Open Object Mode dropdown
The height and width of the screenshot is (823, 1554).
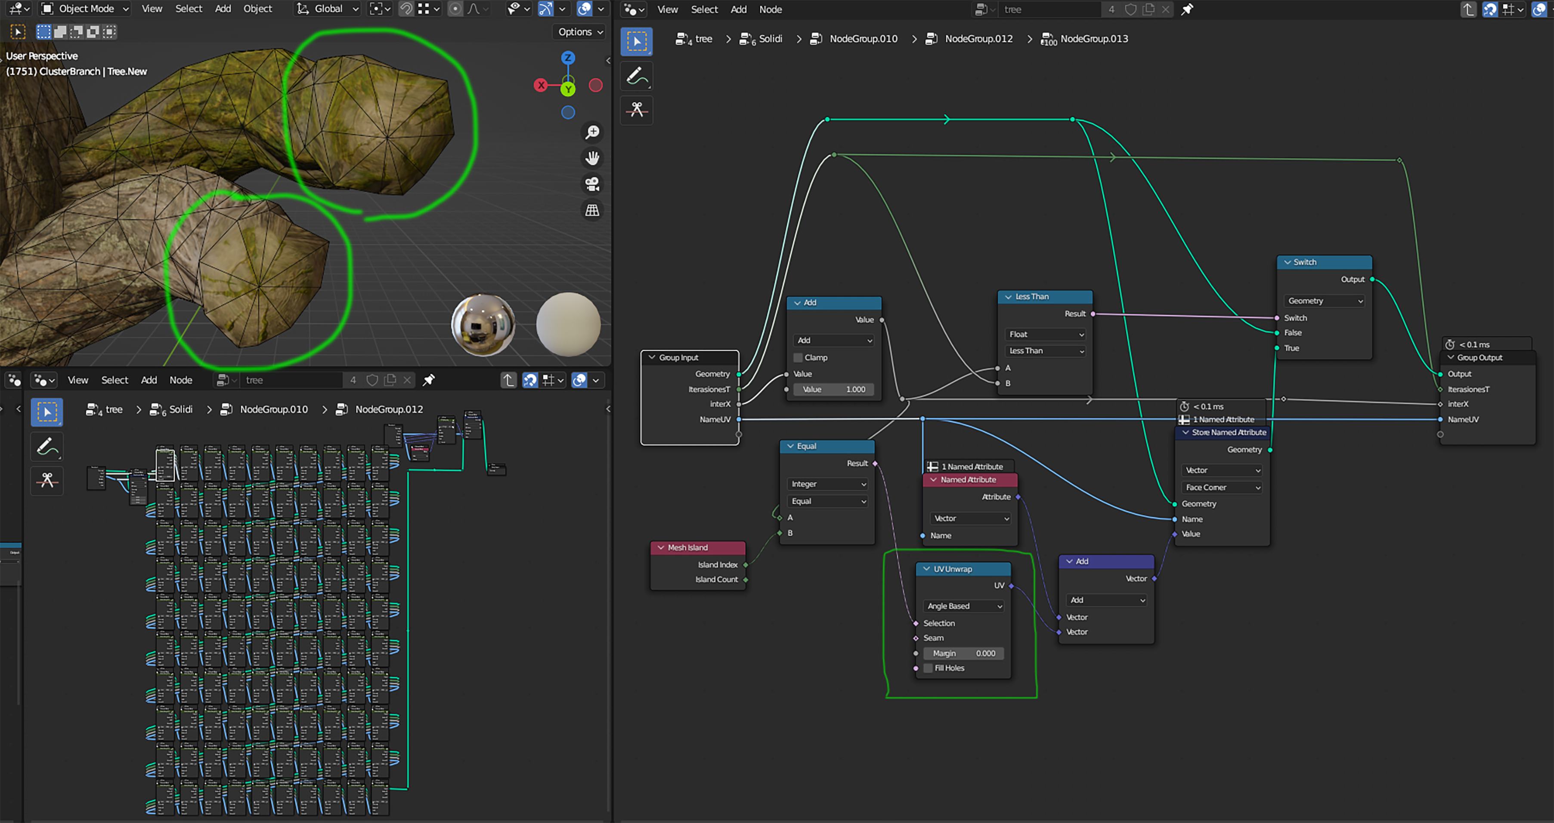(85, 9)
